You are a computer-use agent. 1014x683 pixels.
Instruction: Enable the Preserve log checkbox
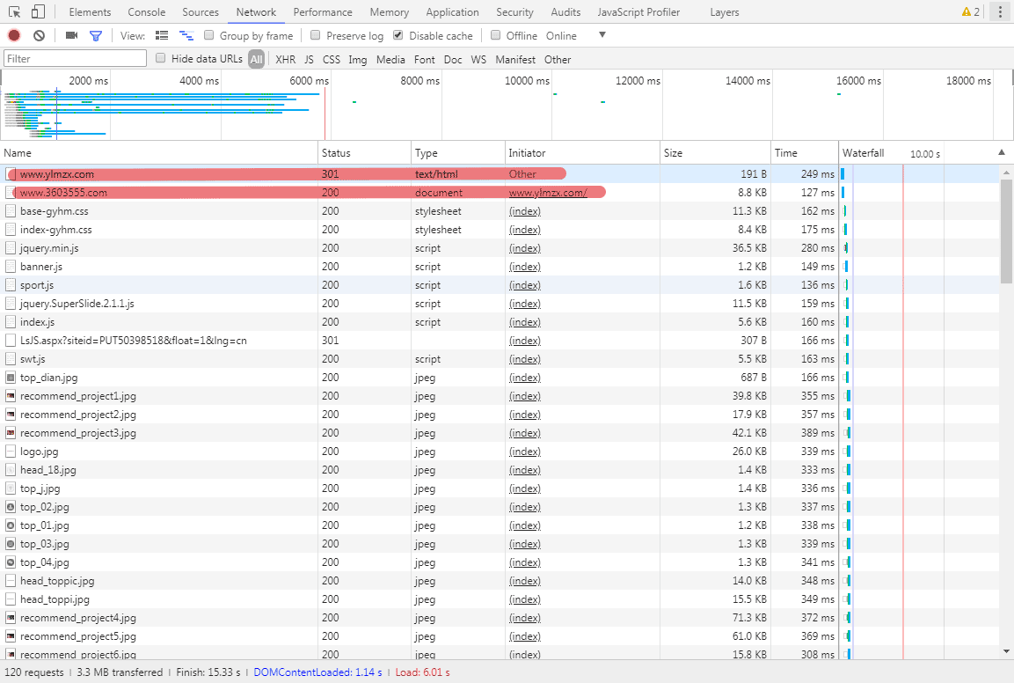click(316, 35)
